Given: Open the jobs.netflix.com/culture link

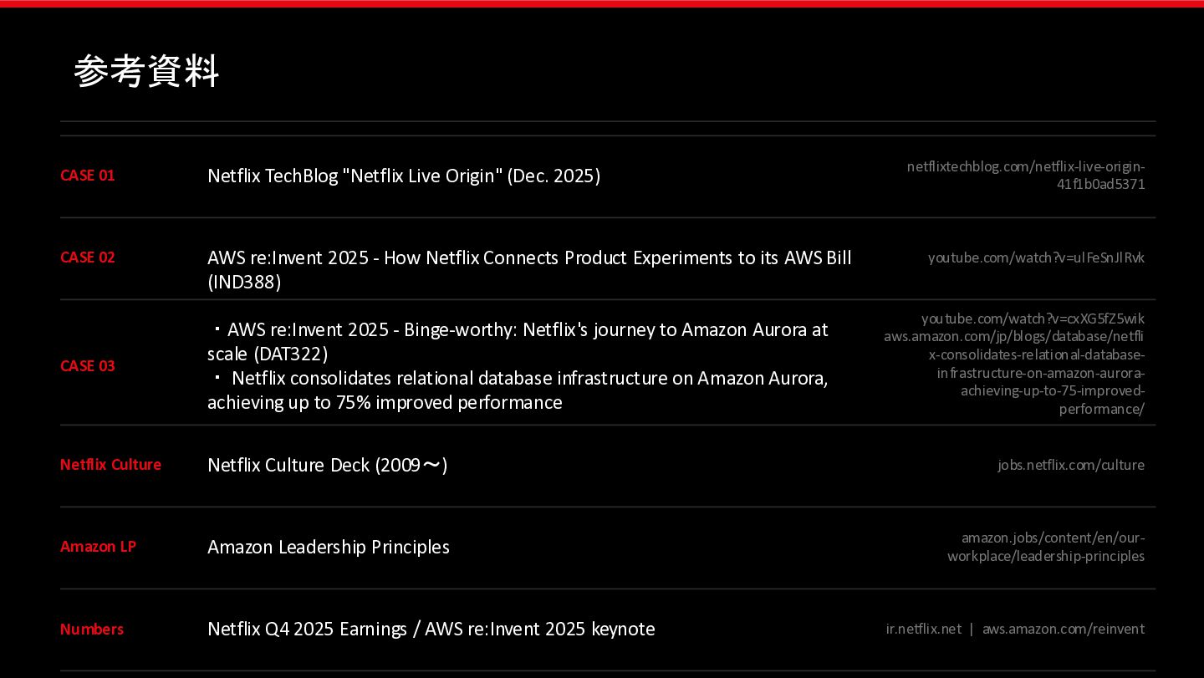Looking at the screenshot, I should click(x=1071, y=465).
